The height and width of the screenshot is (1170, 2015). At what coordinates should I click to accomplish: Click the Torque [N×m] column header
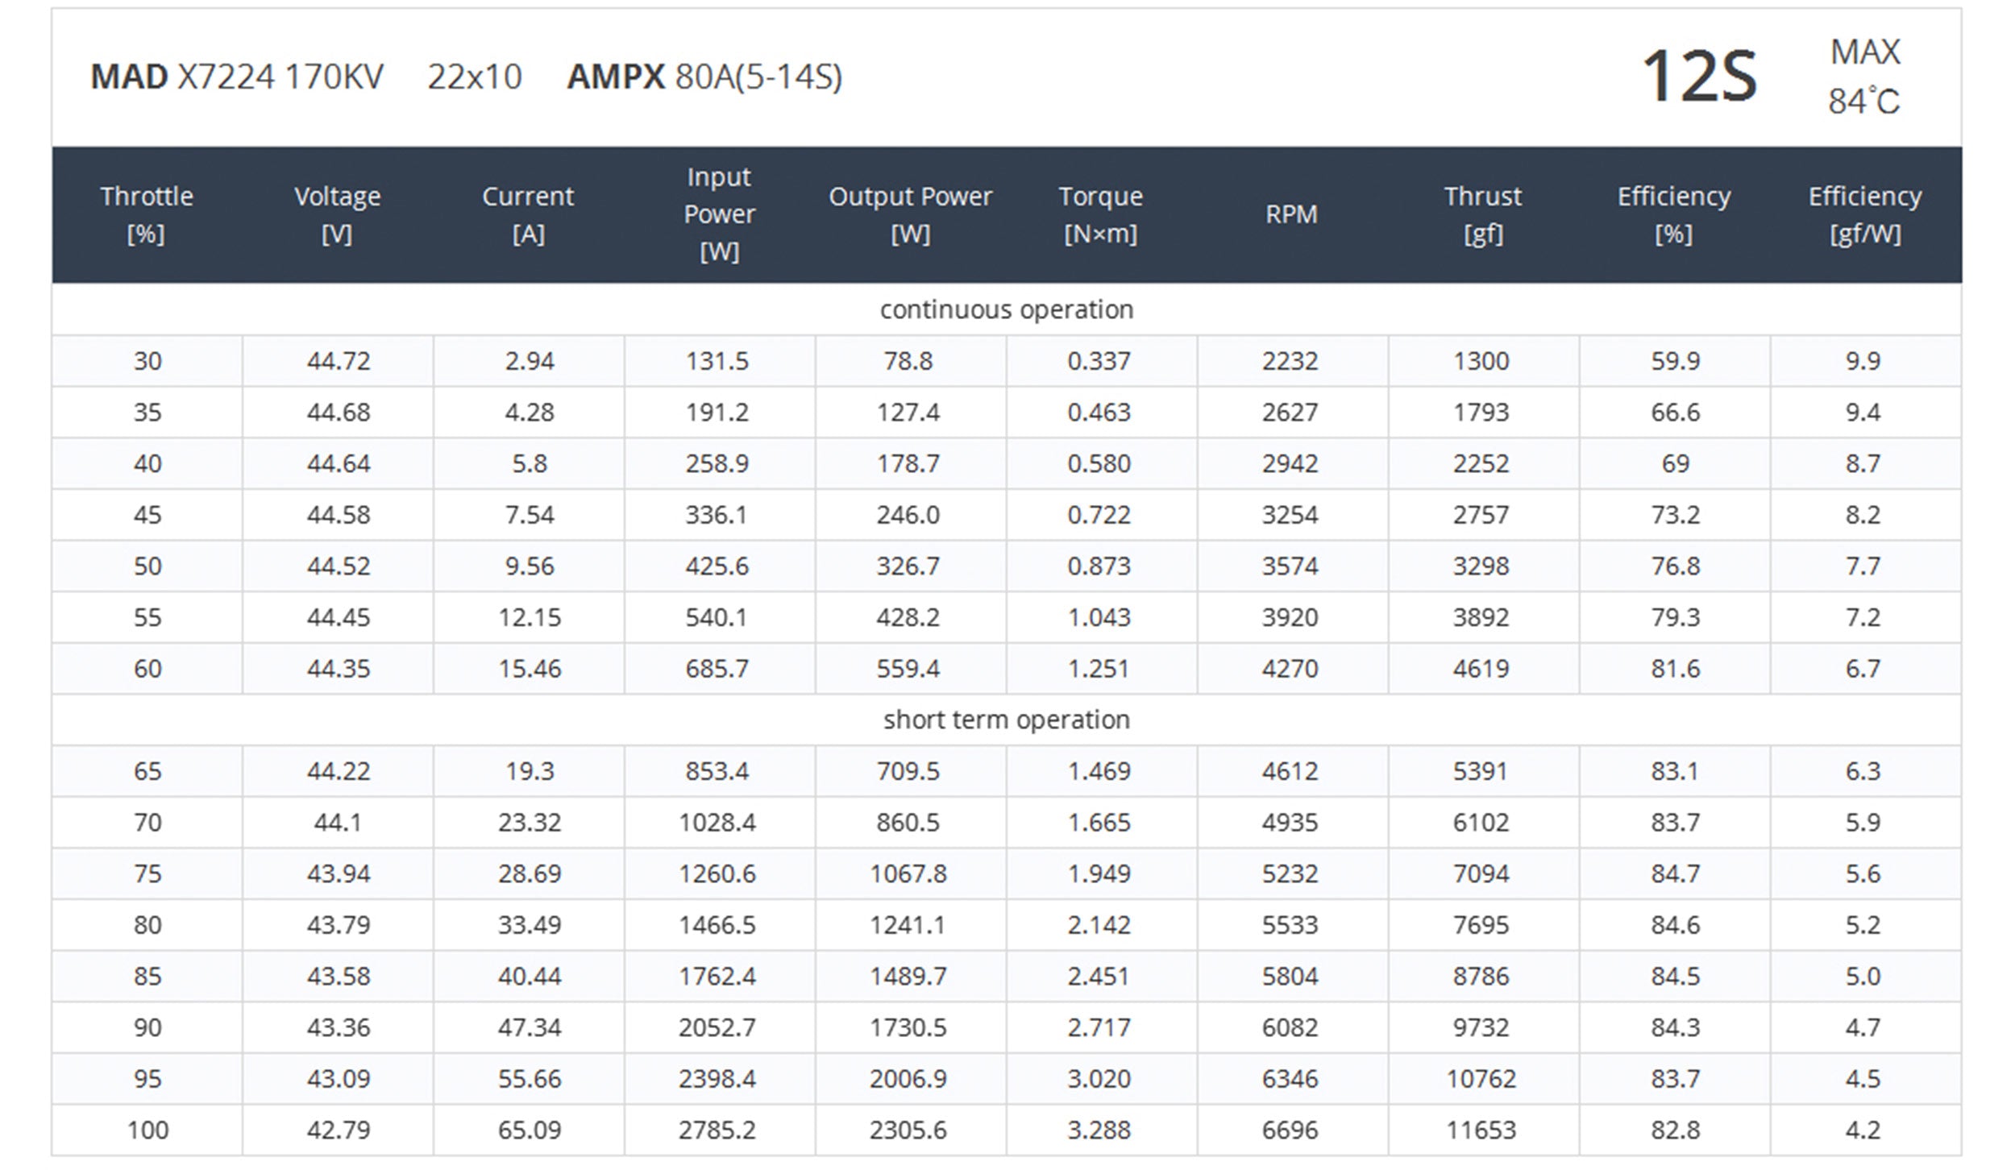pyautogui.click(x=1100, y=214)
